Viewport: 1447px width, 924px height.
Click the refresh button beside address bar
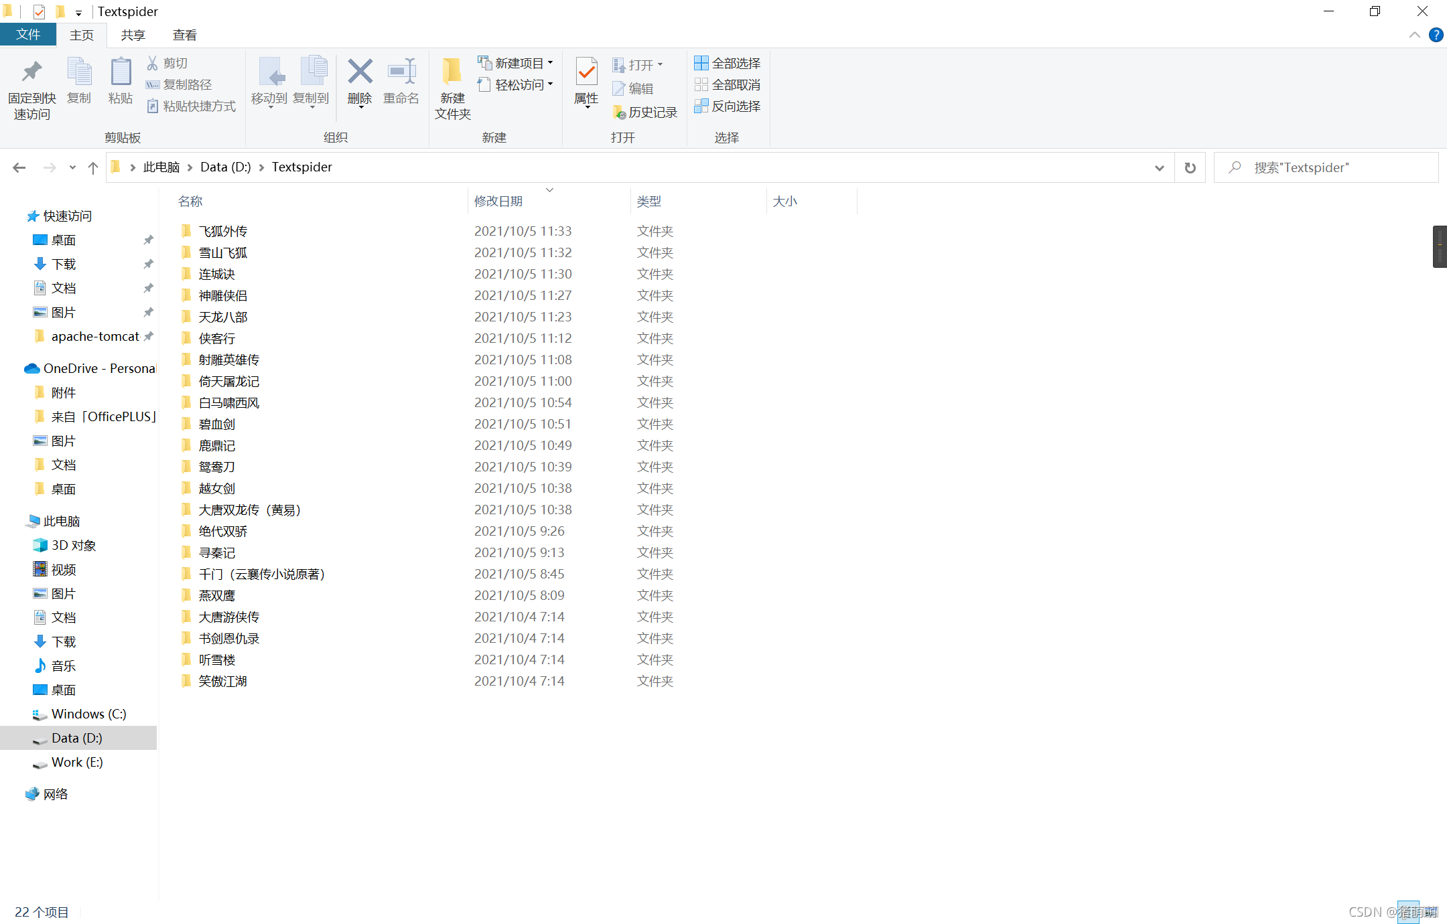click(x=1190, y=167)
